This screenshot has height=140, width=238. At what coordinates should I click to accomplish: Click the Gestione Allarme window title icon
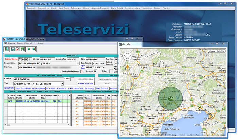click(x=4, y=39)
